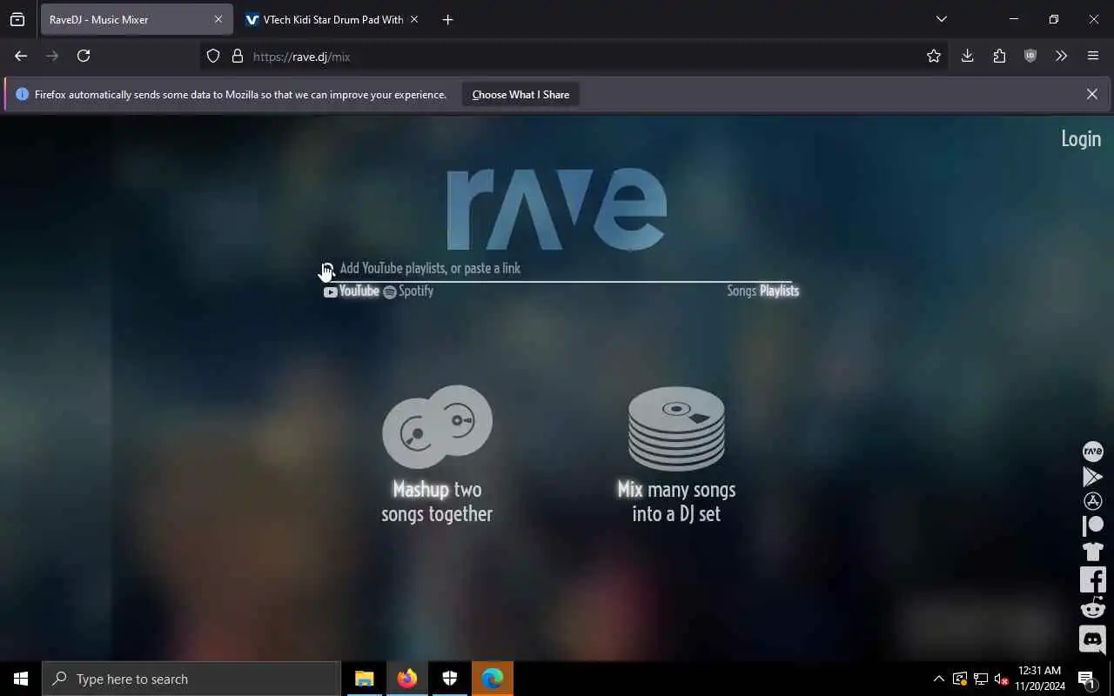
Task: Click the uBlock Origin shield icon
Action: [1030, 56]
